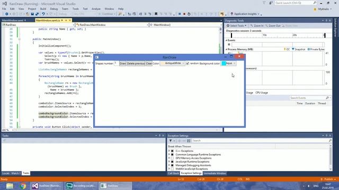Click the red Stop Debugging icon
The height and width of the screenshot is (190, 339).
(184, 14)
